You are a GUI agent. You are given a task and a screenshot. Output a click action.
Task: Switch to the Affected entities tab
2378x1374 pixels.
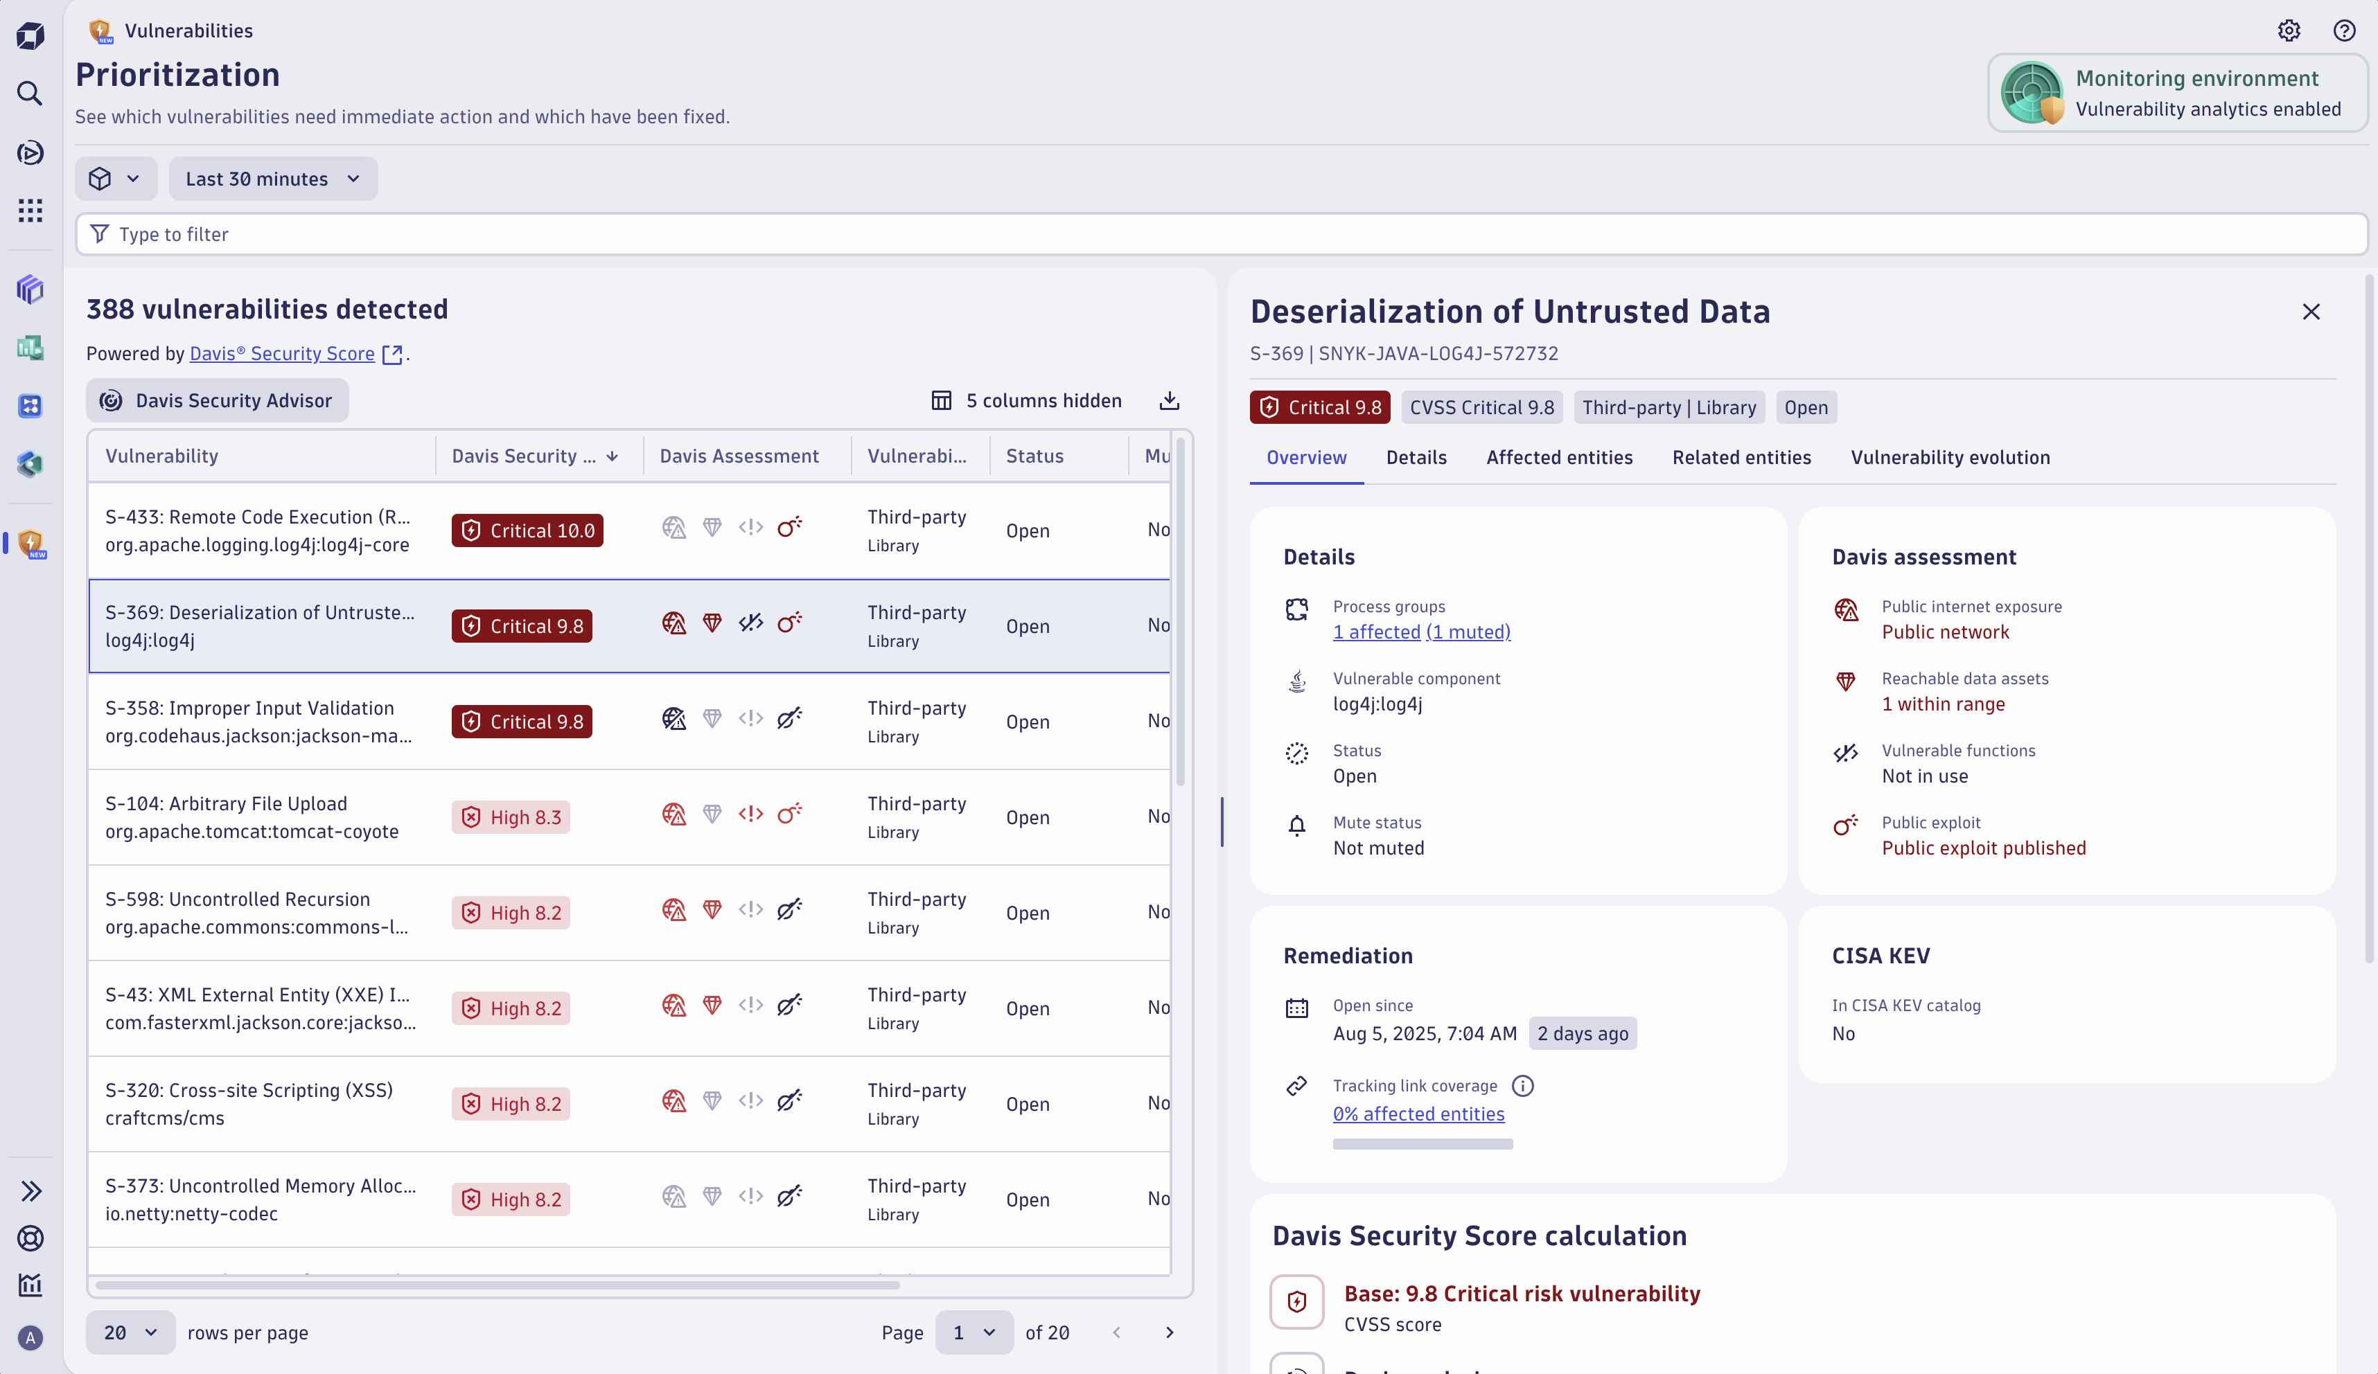pos(1559,457)
